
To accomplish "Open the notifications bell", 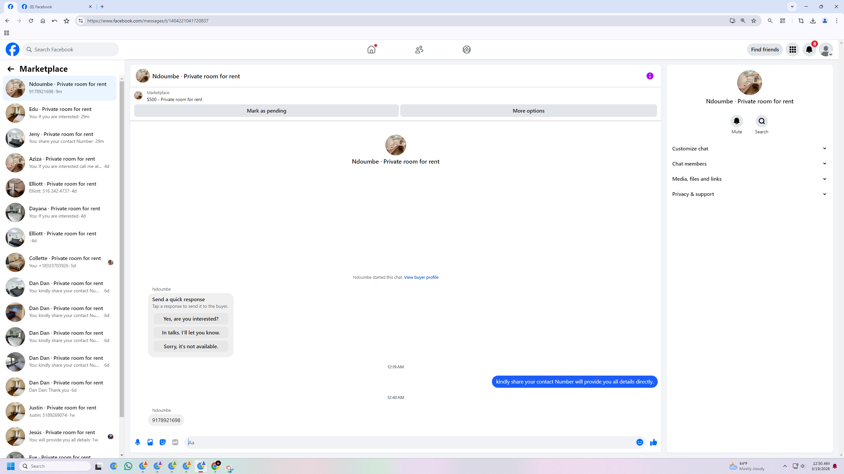I will point(809,49).
